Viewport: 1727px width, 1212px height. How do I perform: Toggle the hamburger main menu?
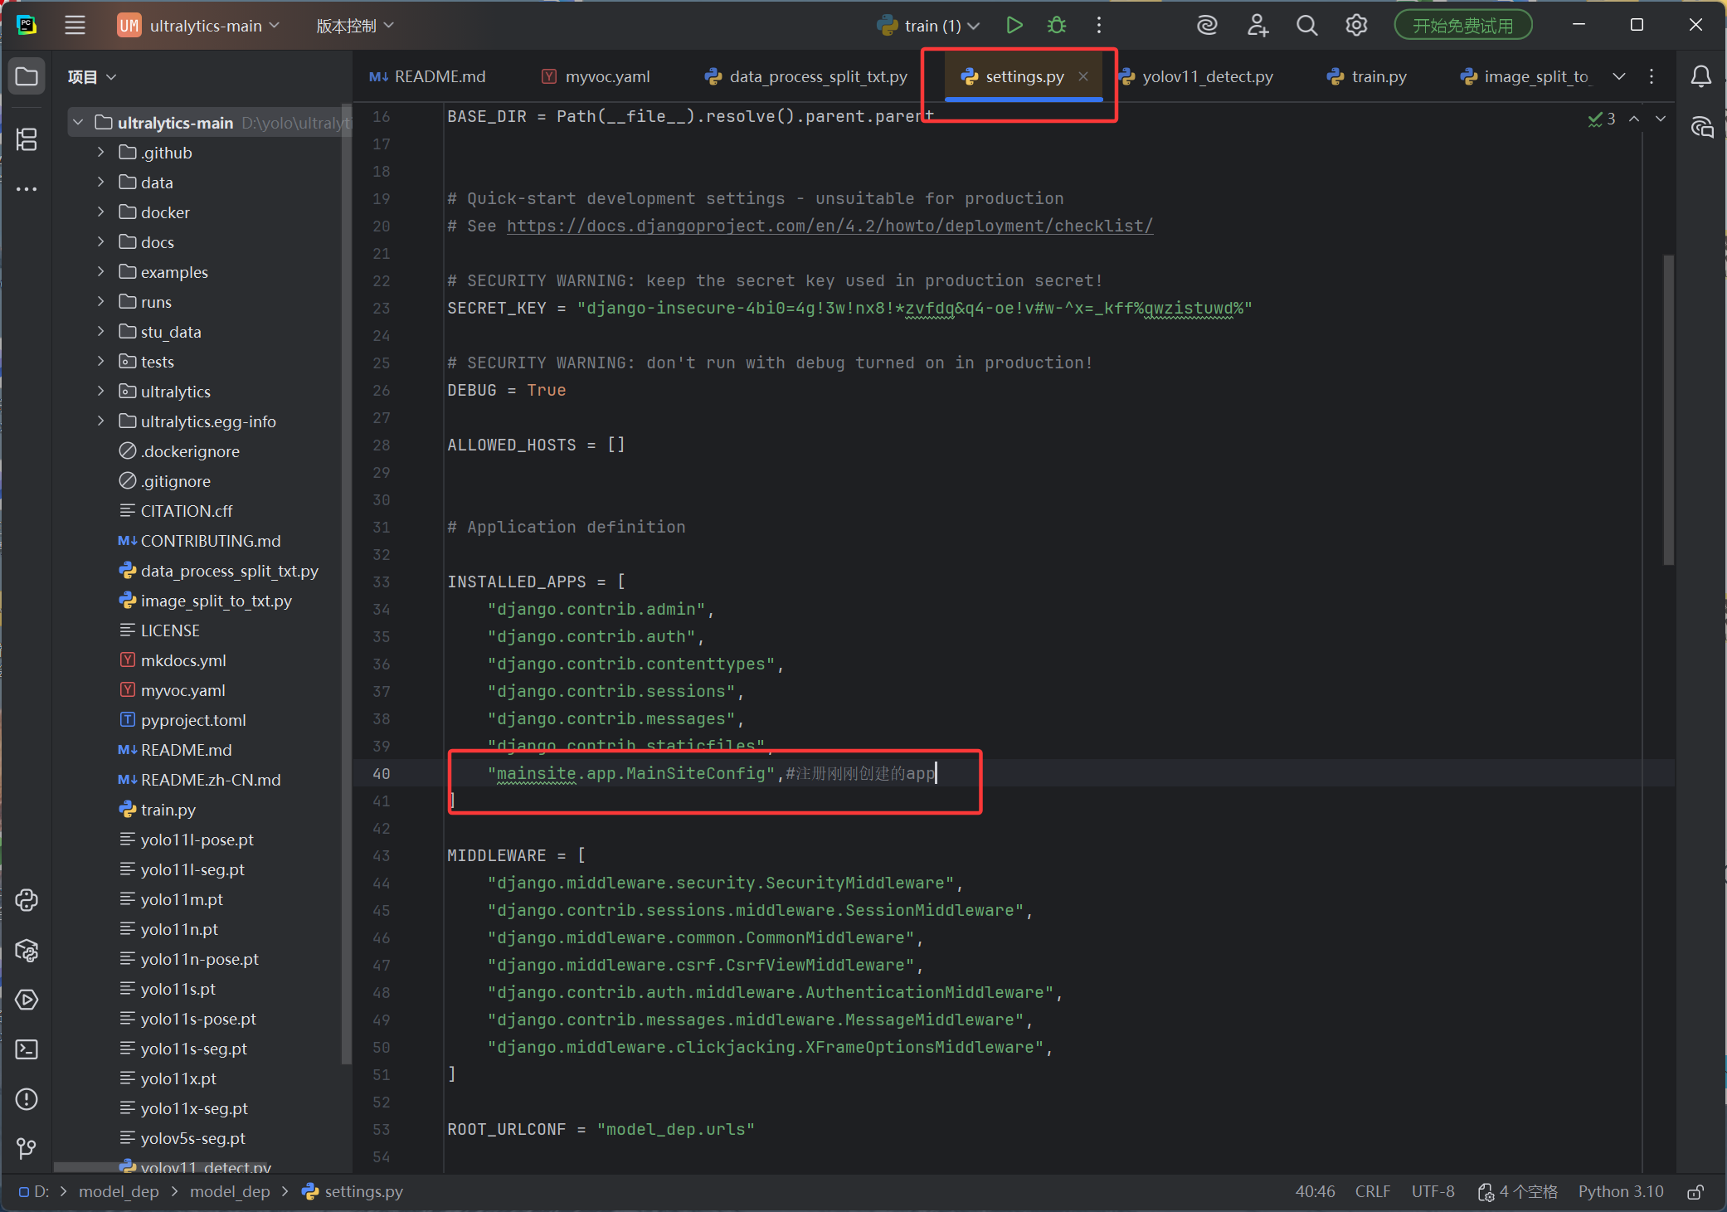pos(75,26)
